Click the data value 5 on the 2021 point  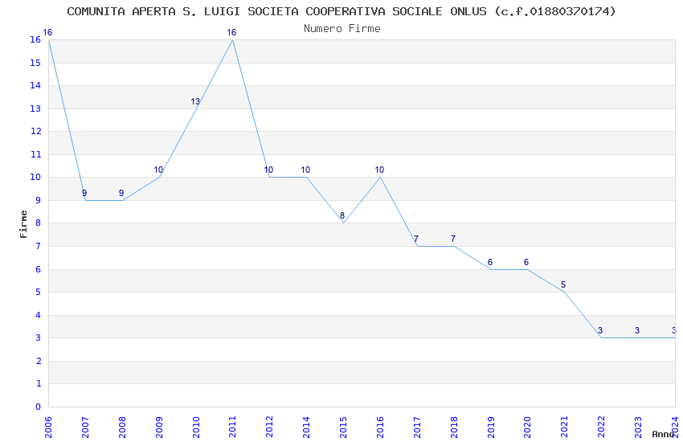pyautogui.click(x=563, y=284)
